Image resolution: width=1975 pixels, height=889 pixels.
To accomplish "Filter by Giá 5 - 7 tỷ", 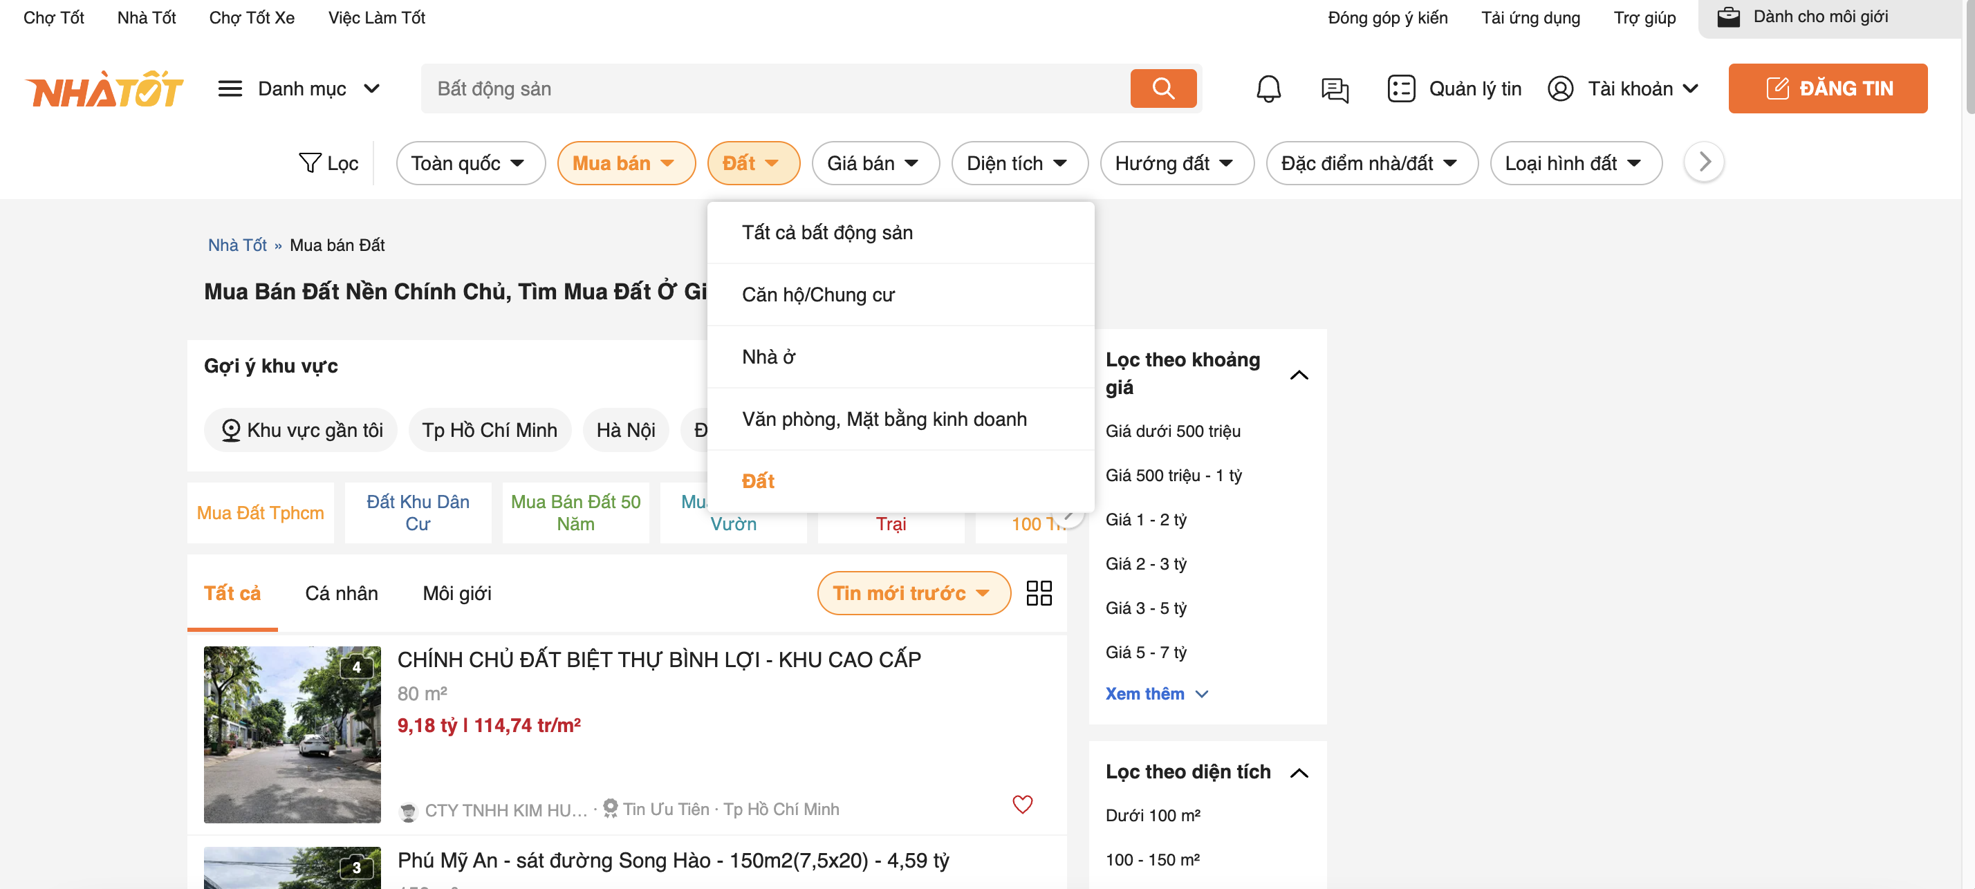I will [x=1145, y=652].
